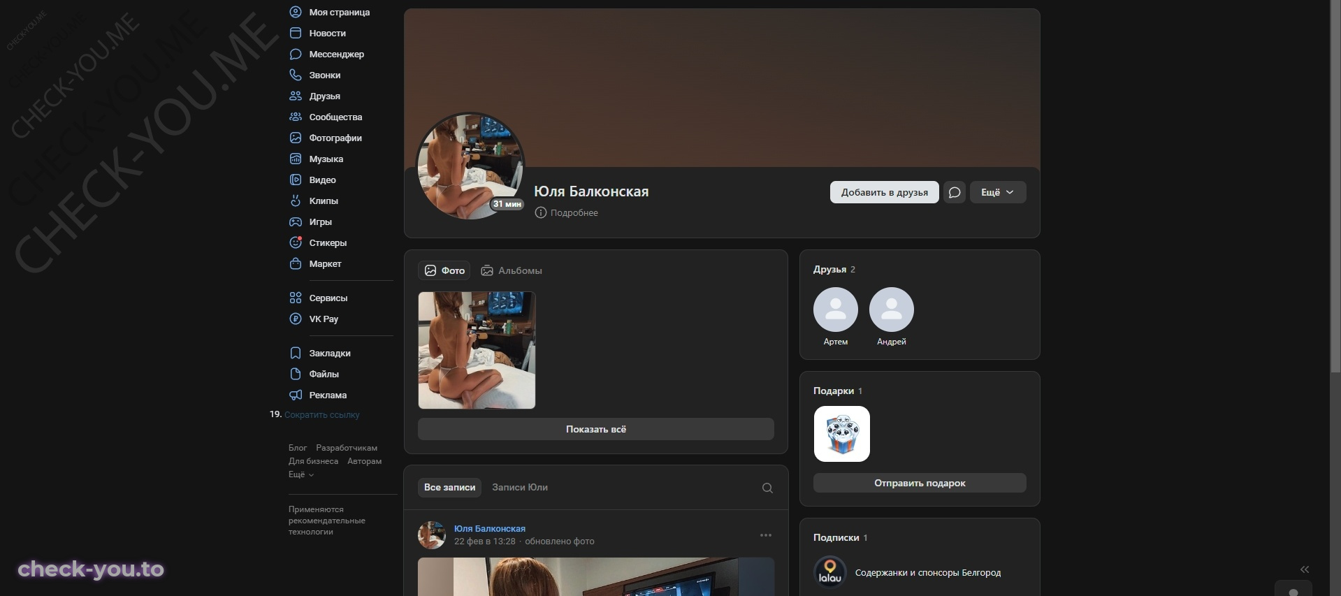Open the Блог footer link

coord(298,447)
